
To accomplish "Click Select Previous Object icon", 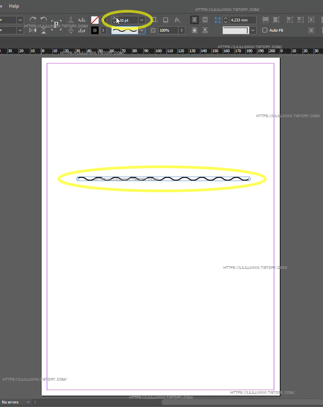I will pyautogui.click(x=82, y=20).
